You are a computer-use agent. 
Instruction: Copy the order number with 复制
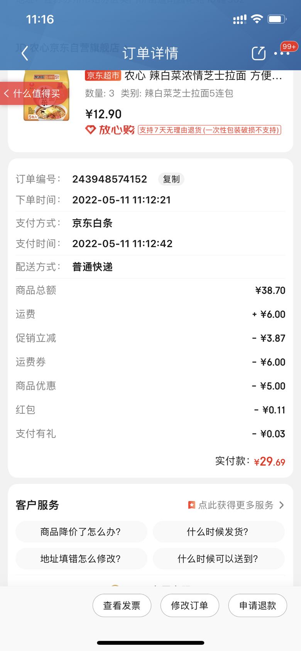171,179
